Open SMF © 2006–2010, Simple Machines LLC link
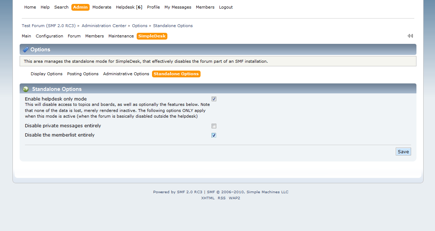Image resolution: width=435 pixels, height=231 pixels. (x=248, y=192)
